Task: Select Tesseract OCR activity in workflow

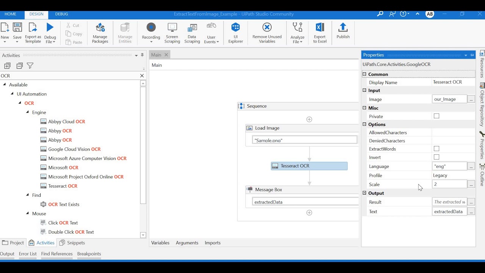Action: (309, 166)
